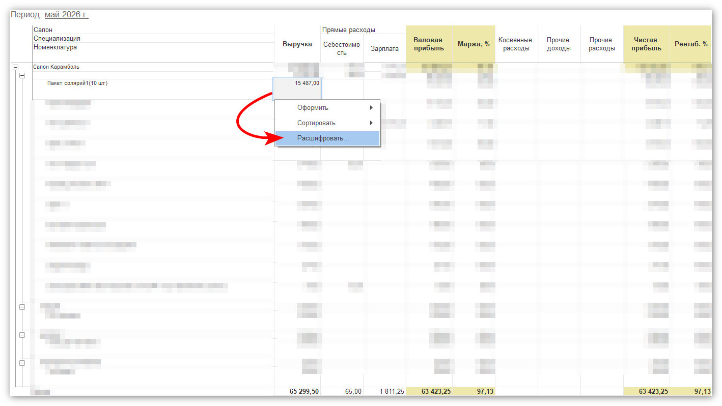Open the Оформить submenu in context menu
The width and height of the screenshot is (722, 406).
point(327,108)
